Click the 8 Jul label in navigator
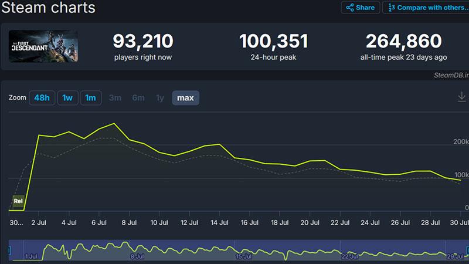Image resolution: width=469 pixels, height=264 pixels. coord(137,256)
